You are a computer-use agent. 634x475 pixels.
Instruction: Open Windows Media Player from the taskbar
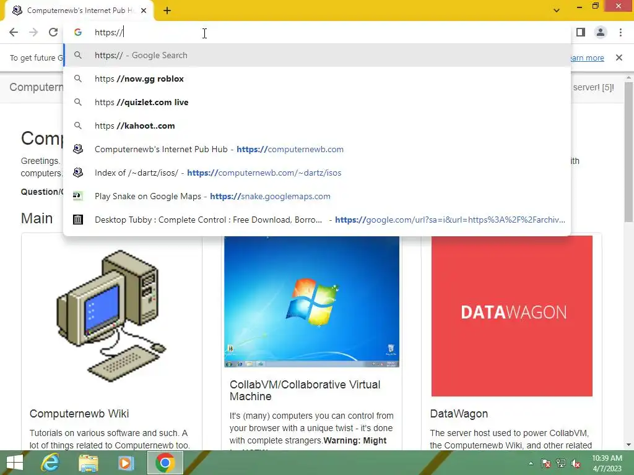[x=125, y=463]
